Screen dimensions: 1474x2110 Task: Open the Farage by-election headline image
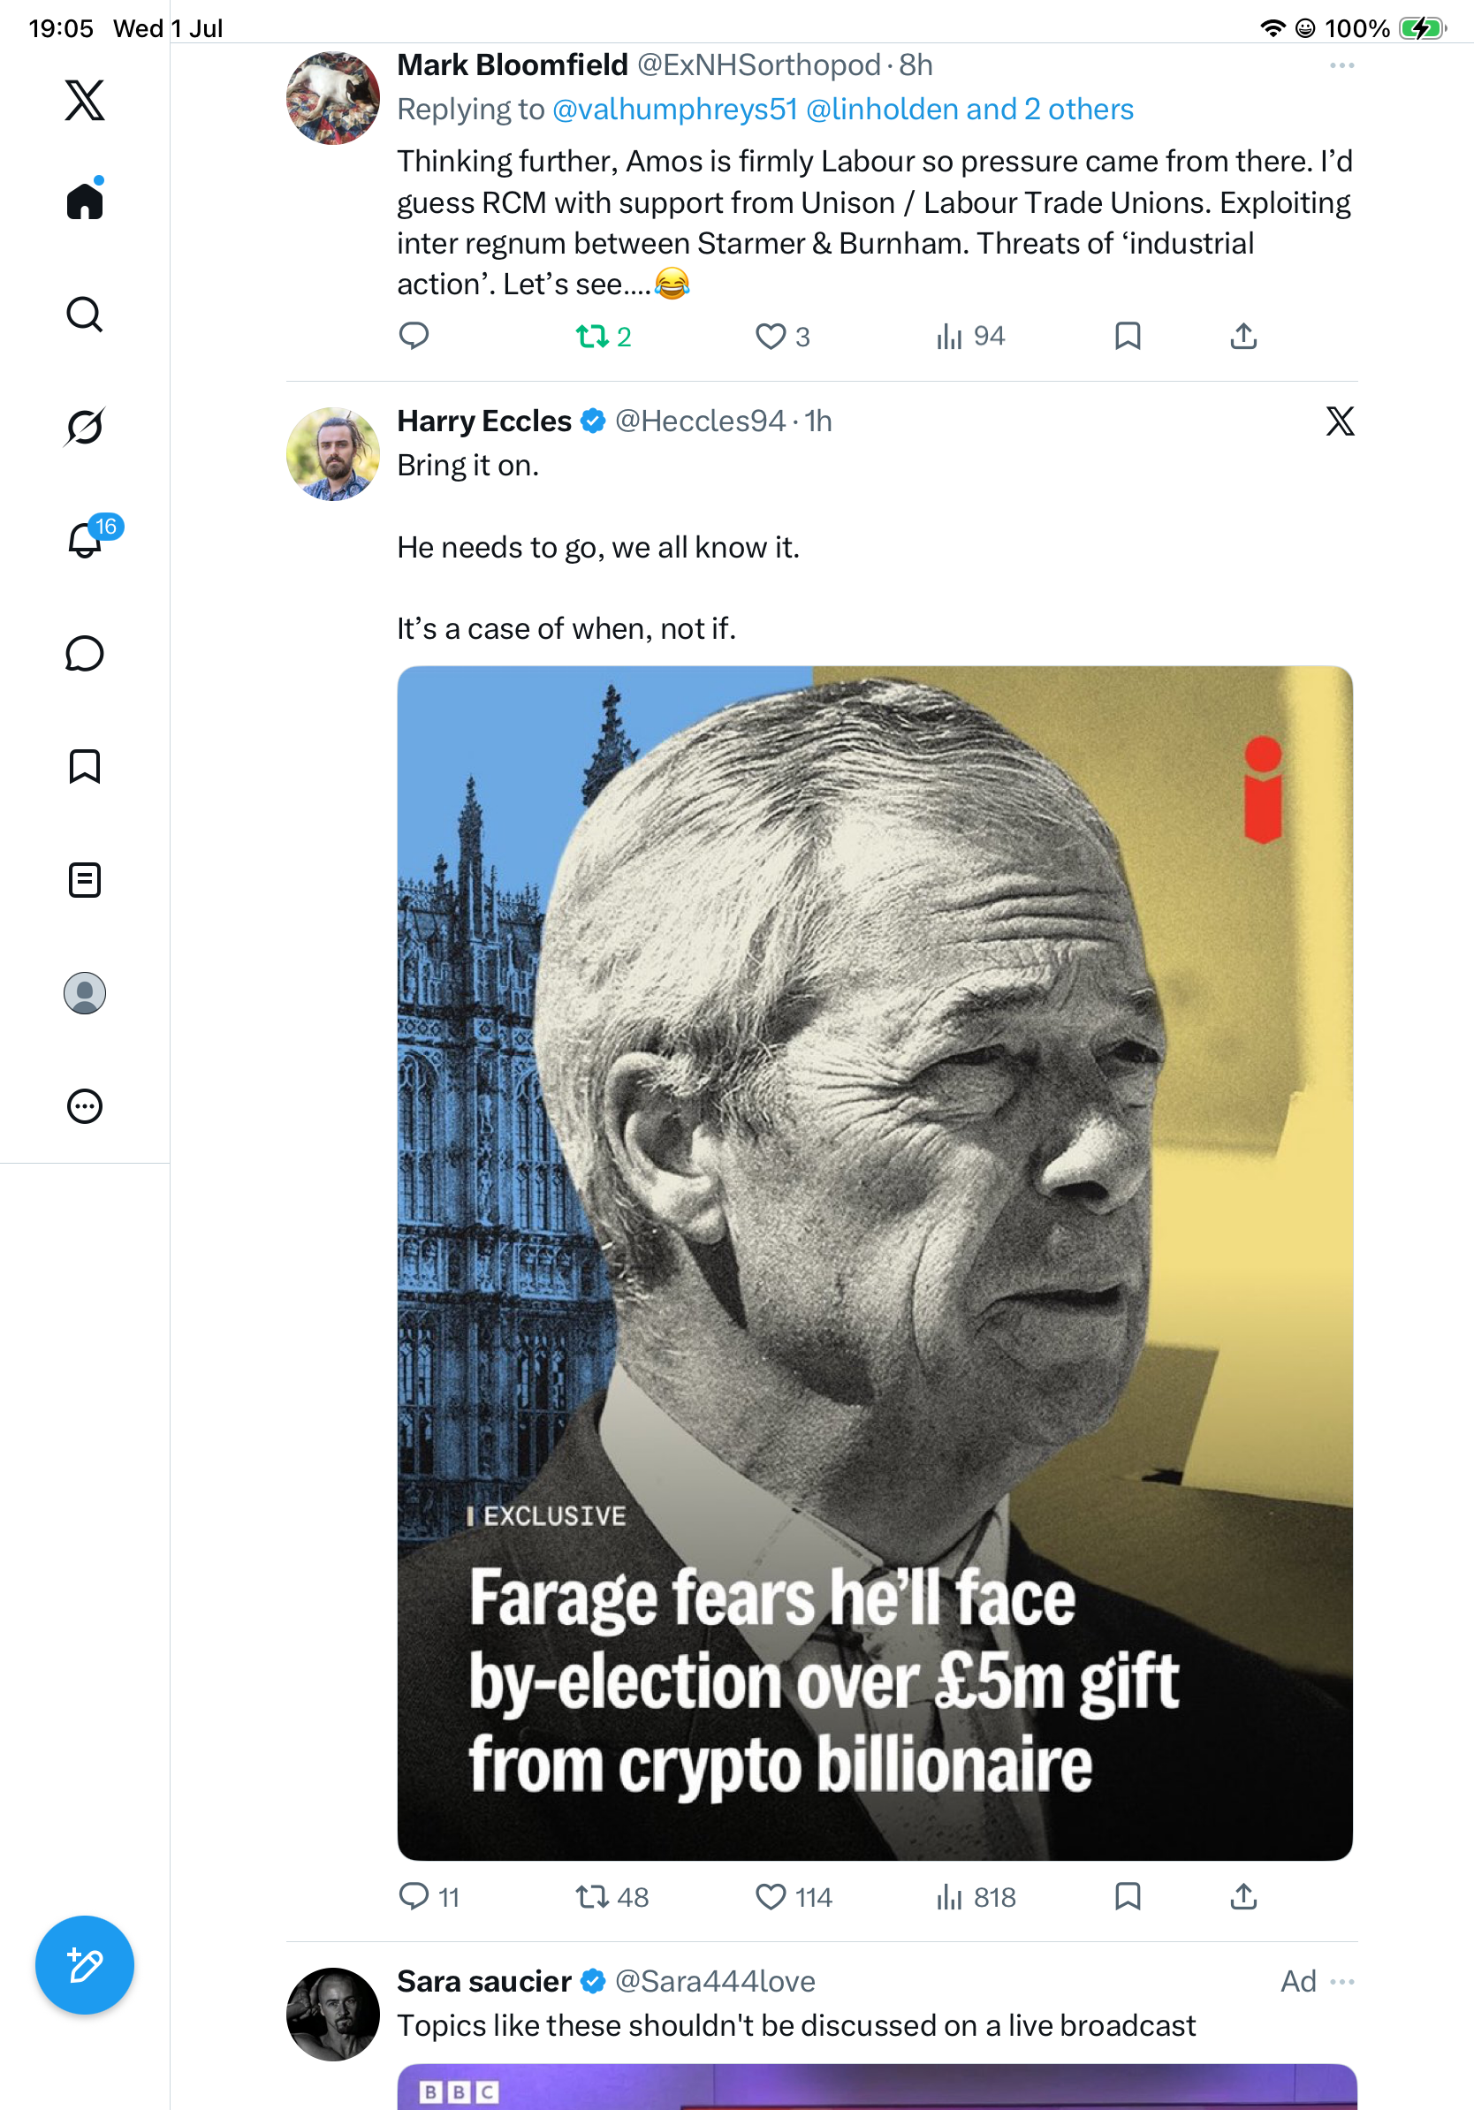pyautogui.click(x=875, y=1264)
